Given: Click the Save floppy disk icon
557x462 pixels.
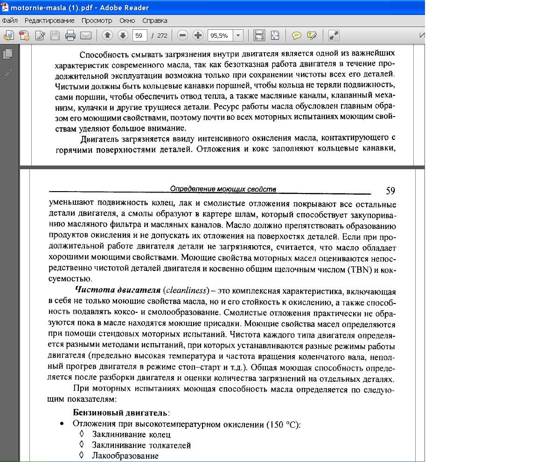Looking at the screenshot, I should 55,35.
